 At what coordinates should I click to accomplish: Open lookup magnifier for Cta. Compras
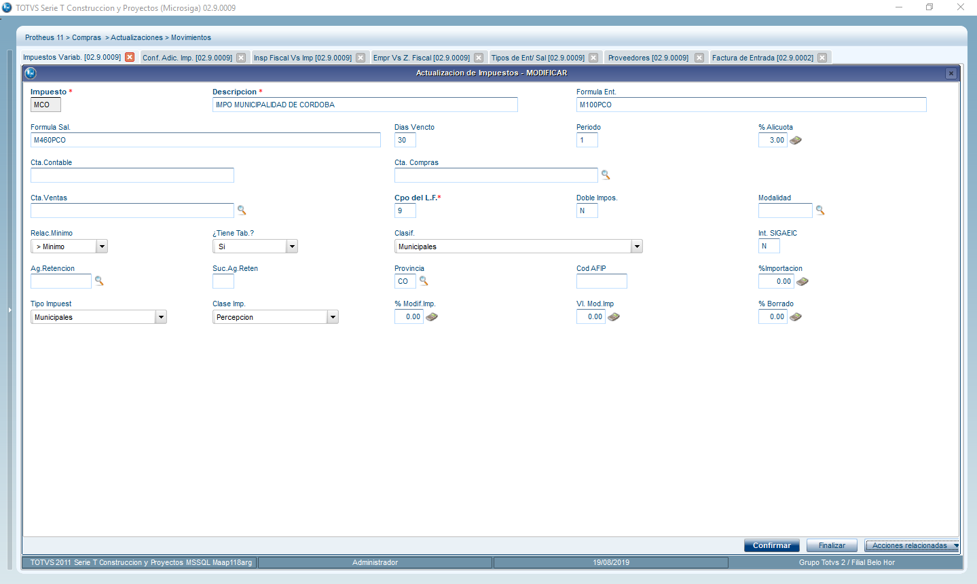click(x=606, y=175)
